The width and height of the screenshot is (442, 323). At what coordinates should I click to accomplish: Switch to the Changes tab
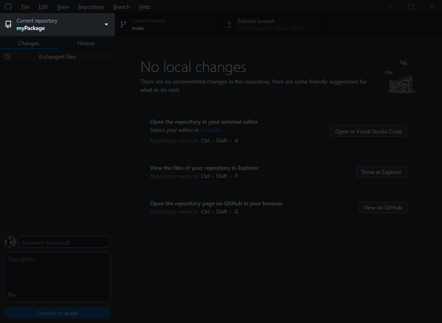pos(29,43)
